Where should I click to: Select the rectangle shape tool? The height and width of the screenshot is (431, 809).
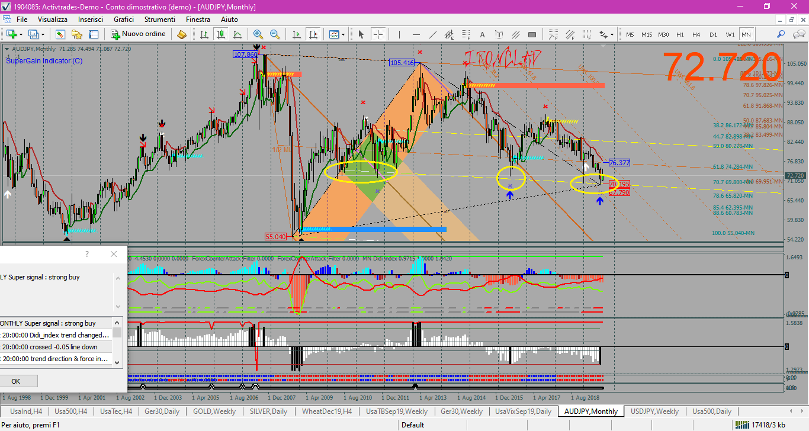(532, 34)
